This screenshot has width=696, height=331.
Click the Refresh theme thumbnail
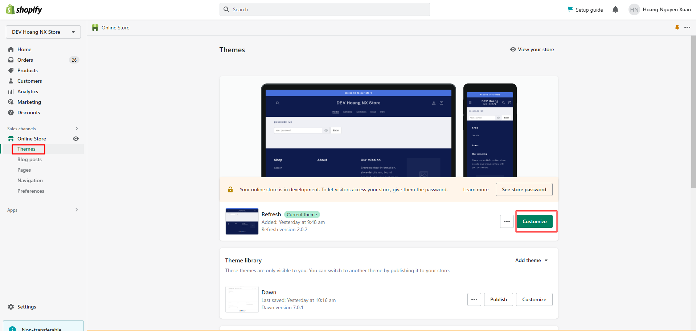[242, 221]
